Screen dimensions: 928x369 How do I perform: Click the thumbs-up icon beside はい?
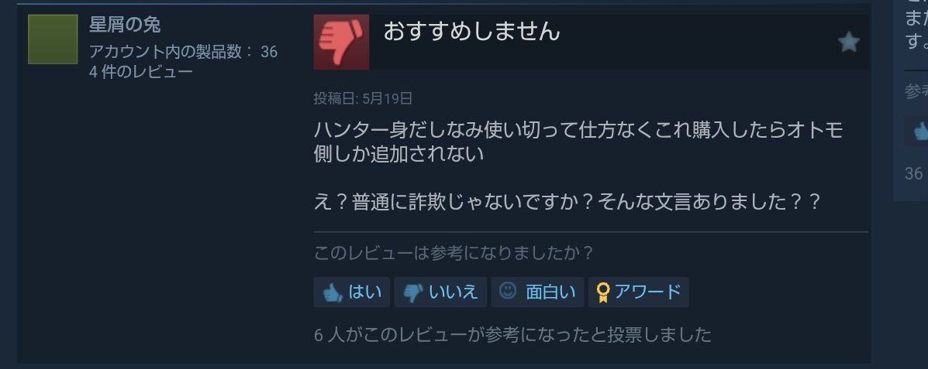333,293
